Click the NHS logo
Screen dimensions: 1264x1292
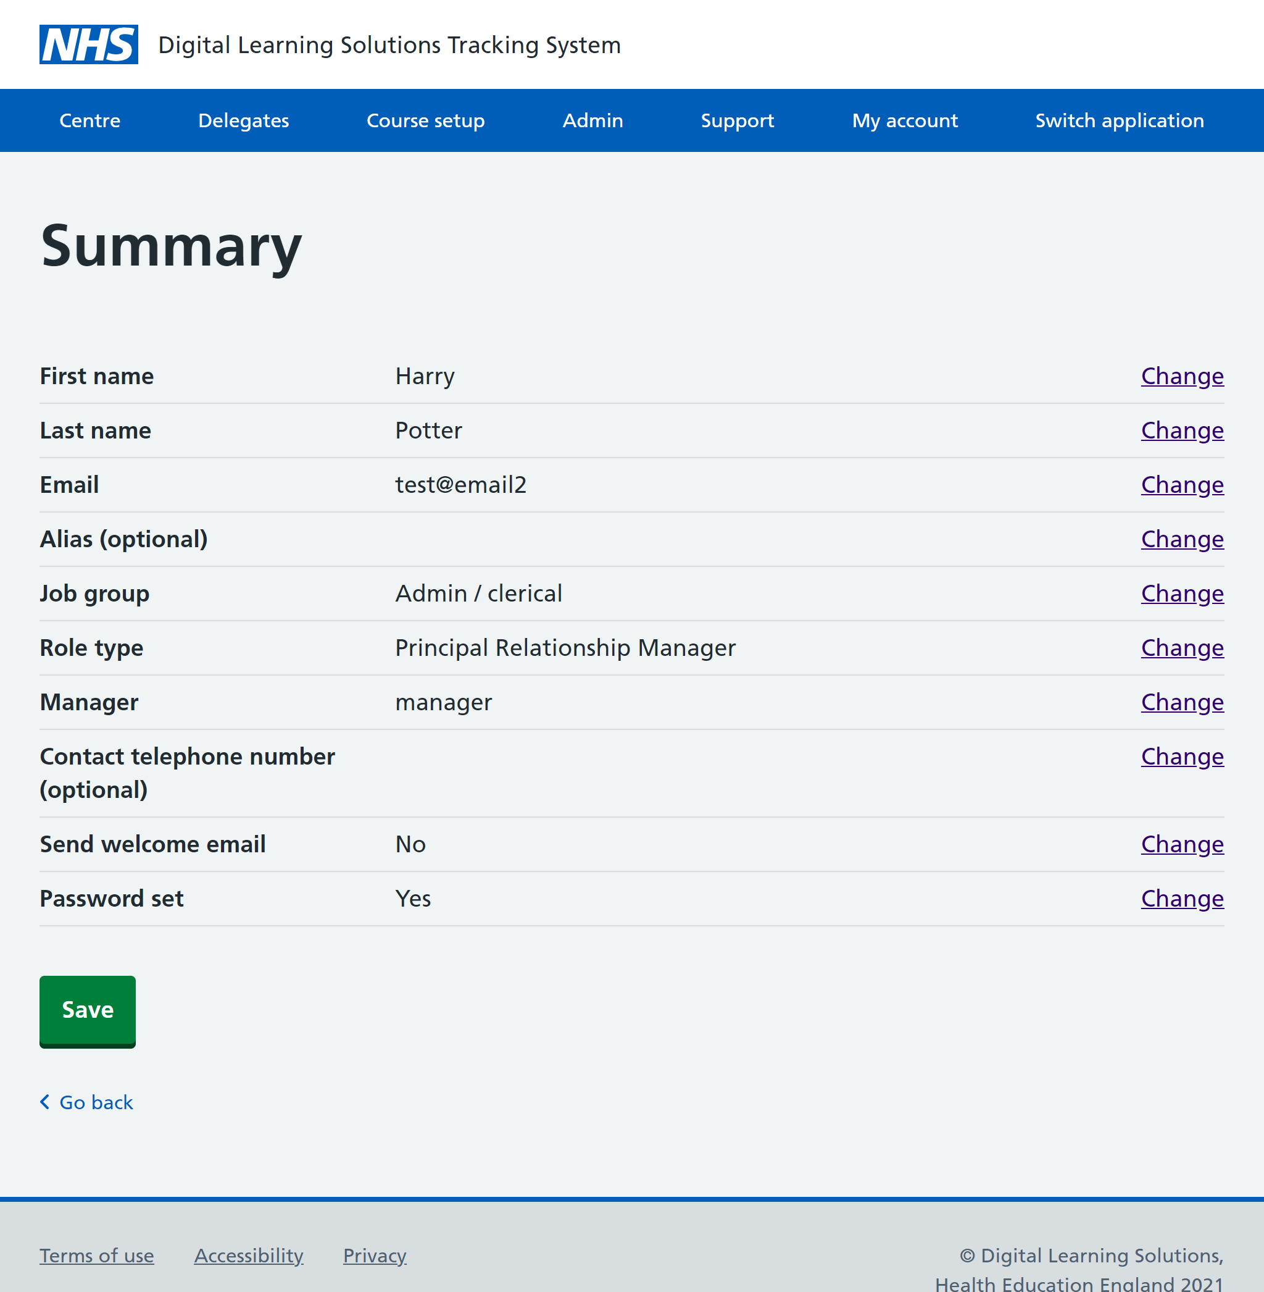coord(88,44)
